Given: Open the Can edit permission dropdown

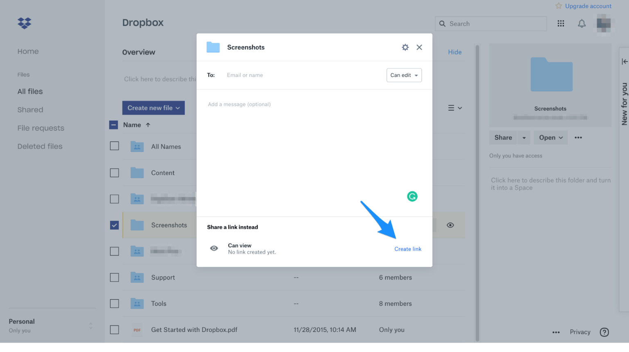Looking at the screenshot, I should [x=404, y=75].
